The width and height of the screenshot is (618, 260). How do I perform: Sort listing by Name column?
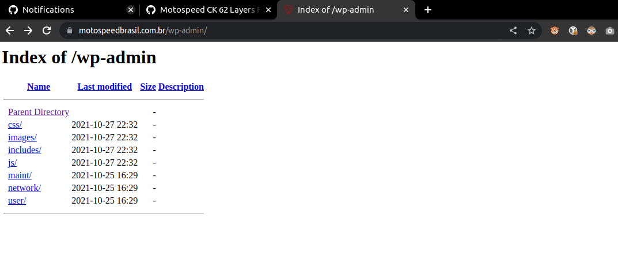(x=39, y=86)
